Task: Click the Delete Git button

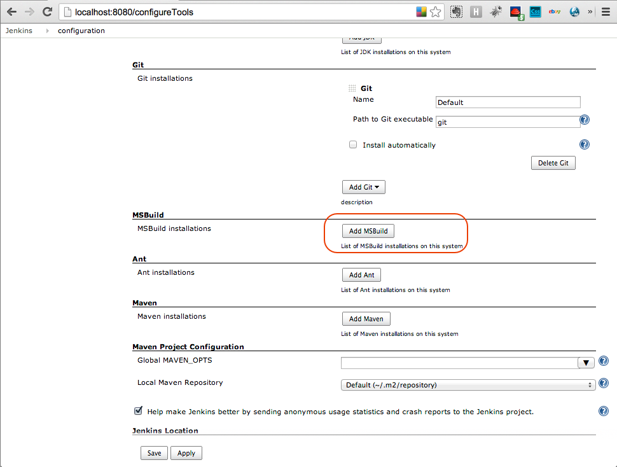Action: [553, 163]
